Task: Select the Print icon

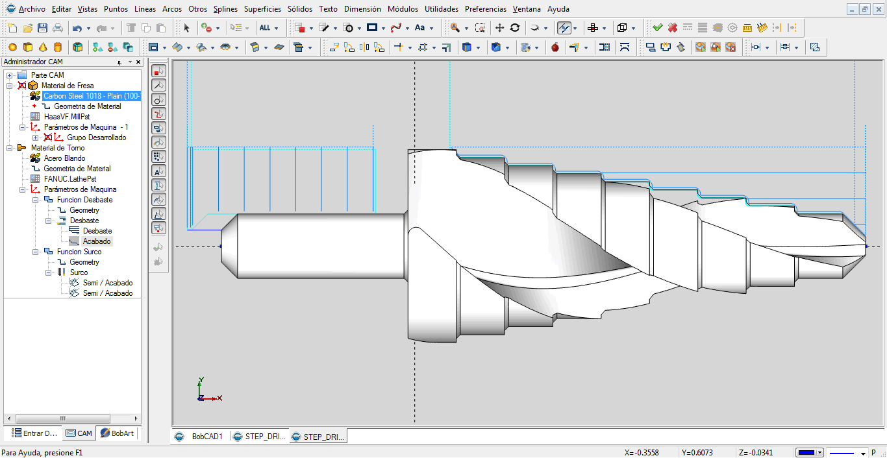Action: pyautogui.click(x=56, y=28)
